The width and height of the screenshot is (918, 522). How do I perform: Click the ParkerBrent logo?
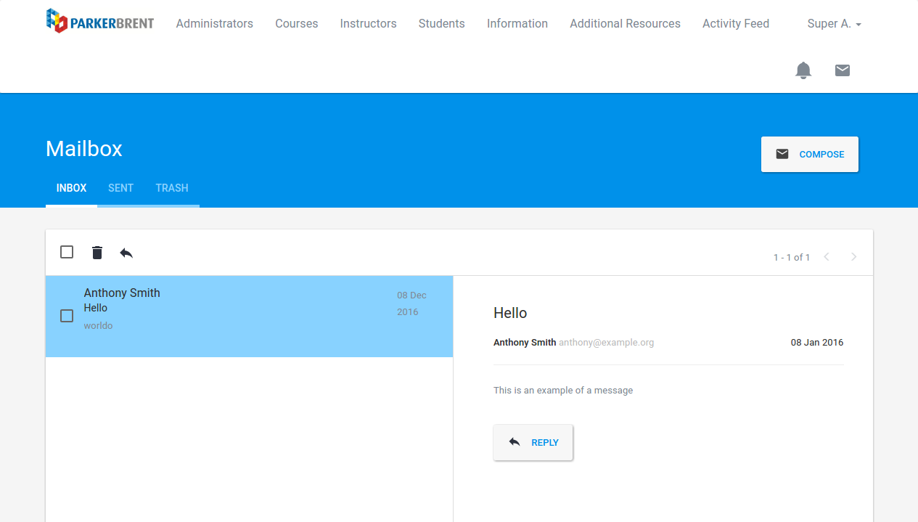pyautogui.click(x=99, y=22)
